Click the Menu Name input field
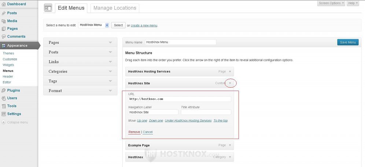The height and width of the screenshot is (167, 365). 181,42
